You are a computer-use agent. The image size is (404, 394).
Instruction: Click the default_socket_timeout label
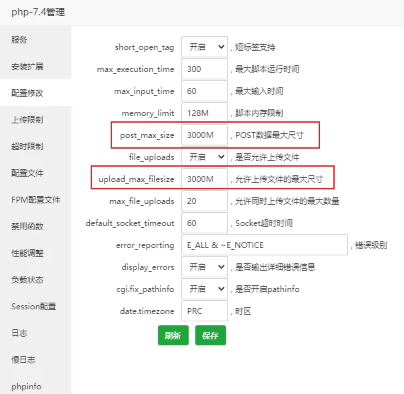coord(130,223)
